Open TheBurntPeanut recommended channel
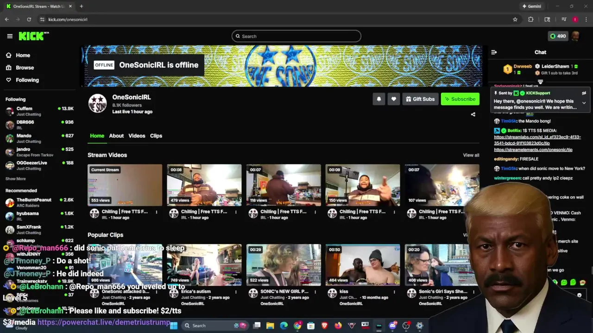The width and height of the screenshot is (593, 333). point(39,202)
